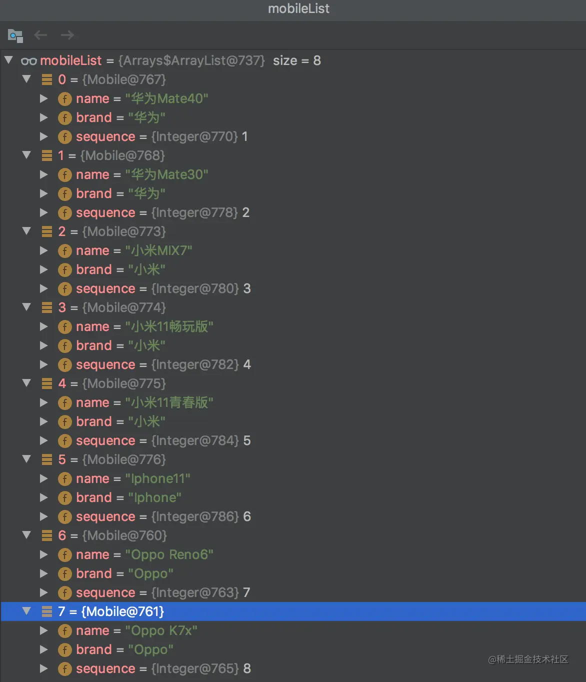The image size is (586, 682).
Task: Expand sequence Integer@778 field
Action: tap(44, 212)
